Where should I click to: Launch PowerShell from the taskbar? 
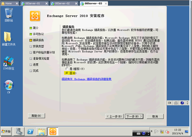pos(30,131)
